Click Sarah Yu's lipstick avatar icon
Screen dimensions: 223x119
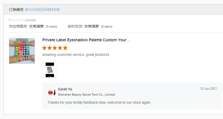(51, 92)
